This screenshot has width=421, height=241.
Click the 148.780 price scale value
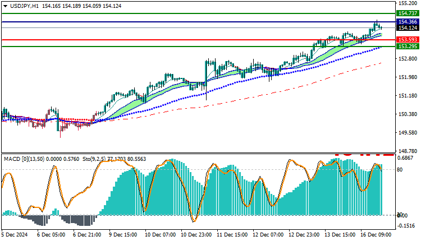(408, 151)
